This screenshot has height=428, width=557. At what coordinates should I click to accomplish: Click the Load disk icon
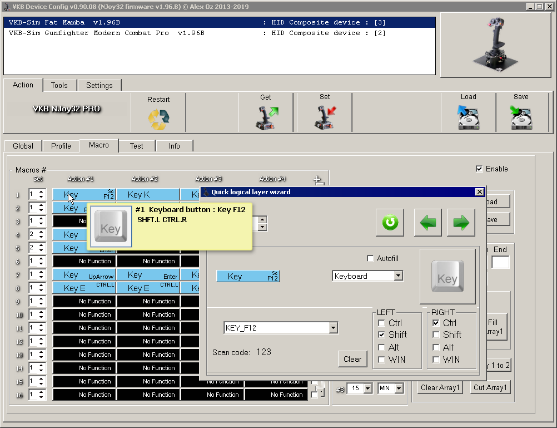[468, 117]
